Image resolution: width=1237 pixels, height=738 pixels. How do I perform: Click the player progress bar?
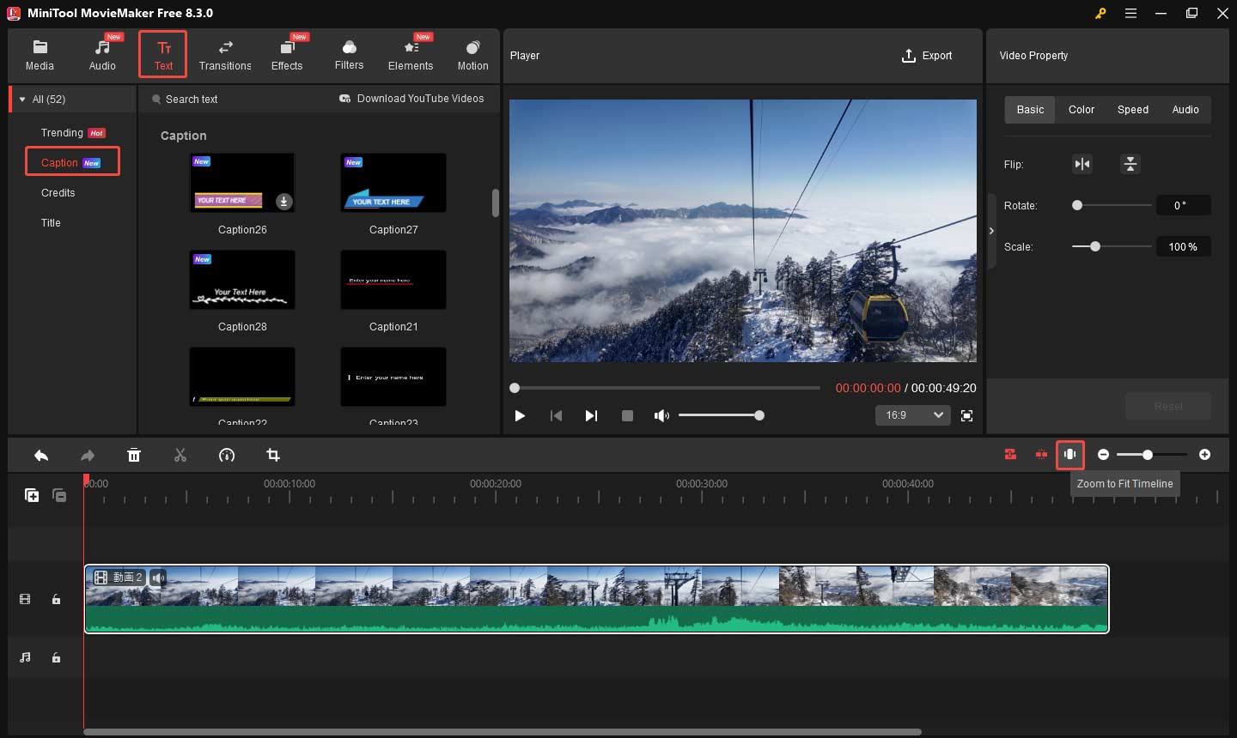(666, 388)
